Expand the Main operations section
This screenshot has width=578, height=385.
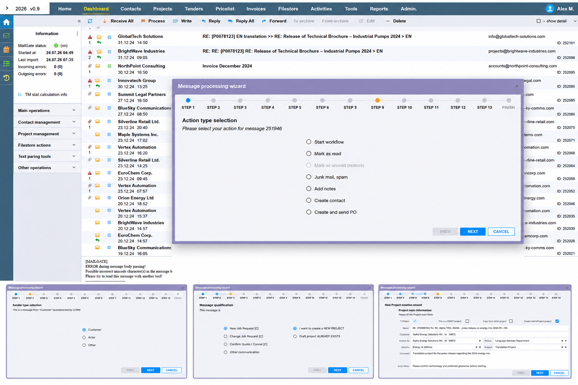point(47,111)
